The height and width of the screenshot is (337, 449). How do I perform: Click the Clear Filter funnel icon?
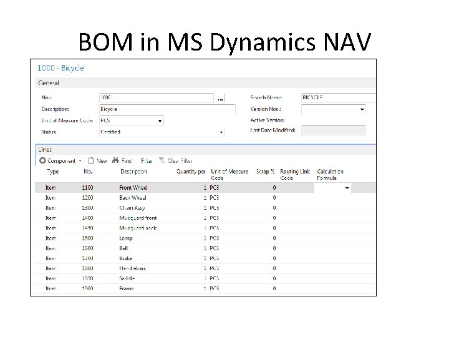click(x=162, y=160)
